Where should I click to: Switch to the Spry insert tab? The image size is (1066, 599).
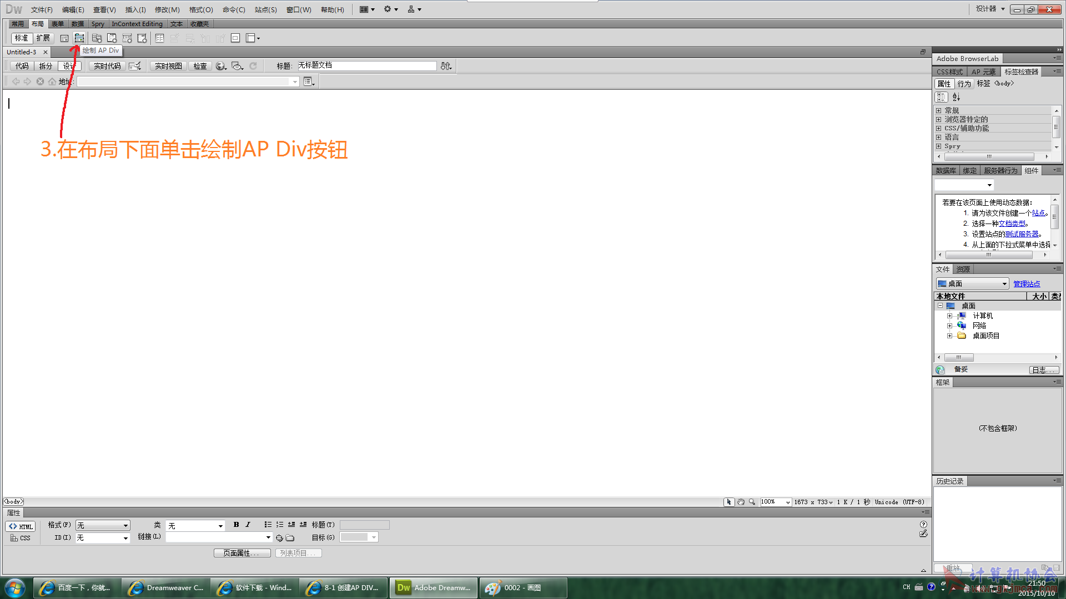tap(98, 24)
